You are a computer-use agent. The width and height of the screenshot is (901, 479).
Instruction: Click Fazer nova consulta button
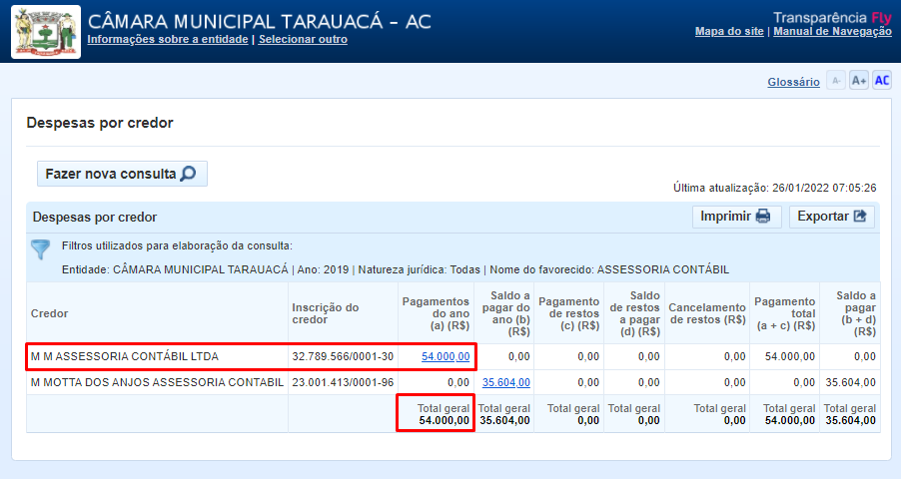[x=122, y=174]
